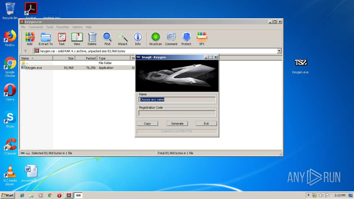Open the Tools menu
The height and width of the screenshot is (199, 354).
coord(50,27)
